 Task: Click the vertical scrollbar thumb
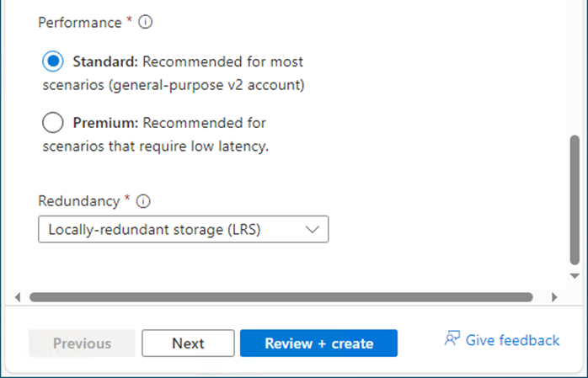point(575,200)
